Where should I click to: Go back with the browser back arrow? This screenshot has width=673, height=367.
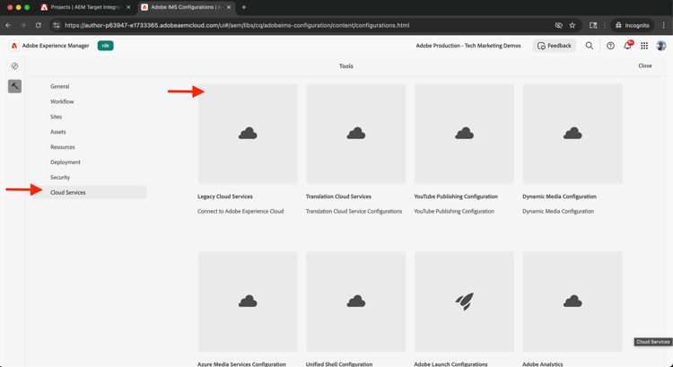point(8,25)
